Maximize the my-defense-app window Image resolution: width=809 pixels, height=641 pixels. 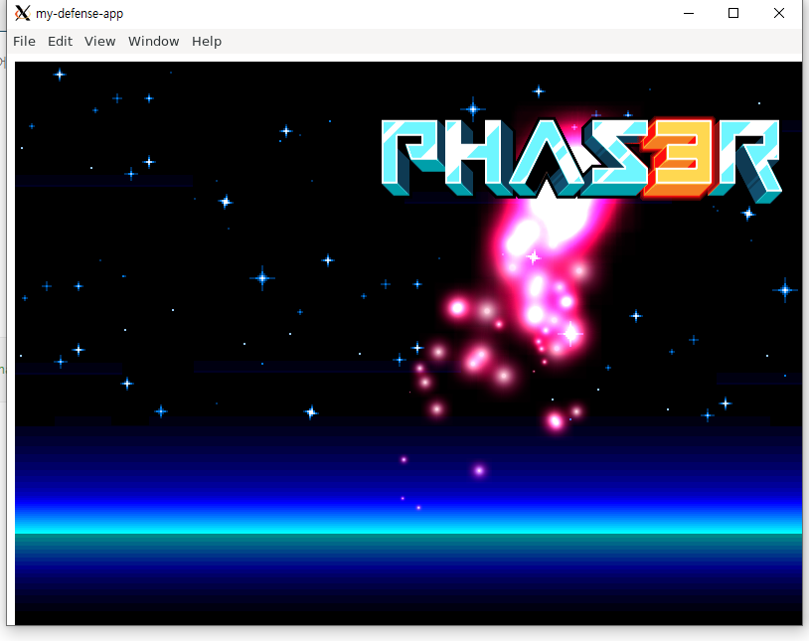733,14
